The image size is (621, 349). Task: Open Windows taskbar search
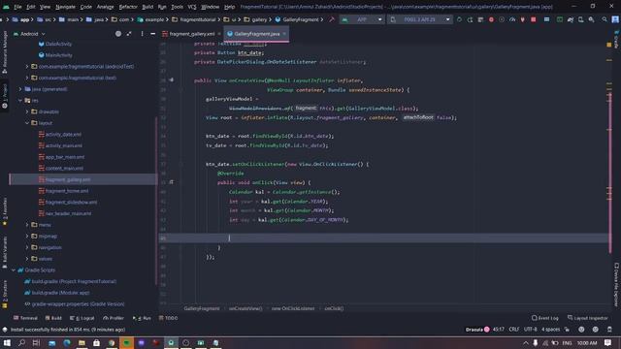pos(21,342)
